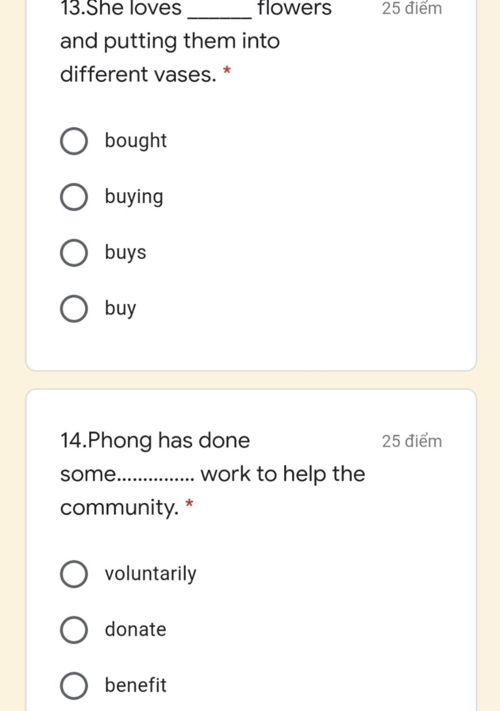Tap the "buying" answer label text
The image size is (500, 711).
click(134, 197)
